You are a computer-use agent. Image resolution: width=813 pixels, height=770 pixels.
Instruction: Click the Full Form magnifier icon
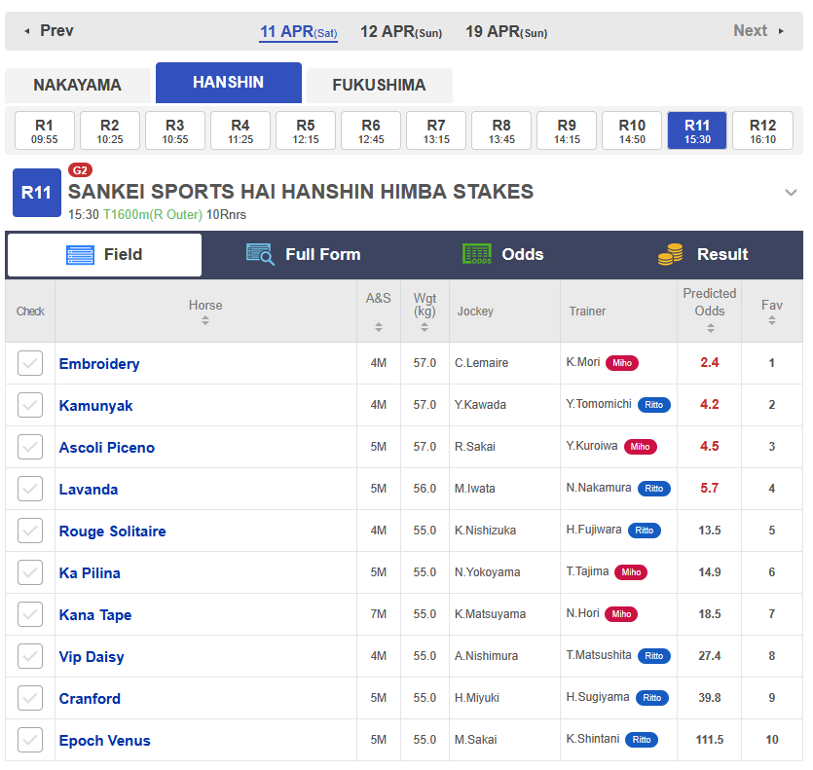(x=260, y=255)
